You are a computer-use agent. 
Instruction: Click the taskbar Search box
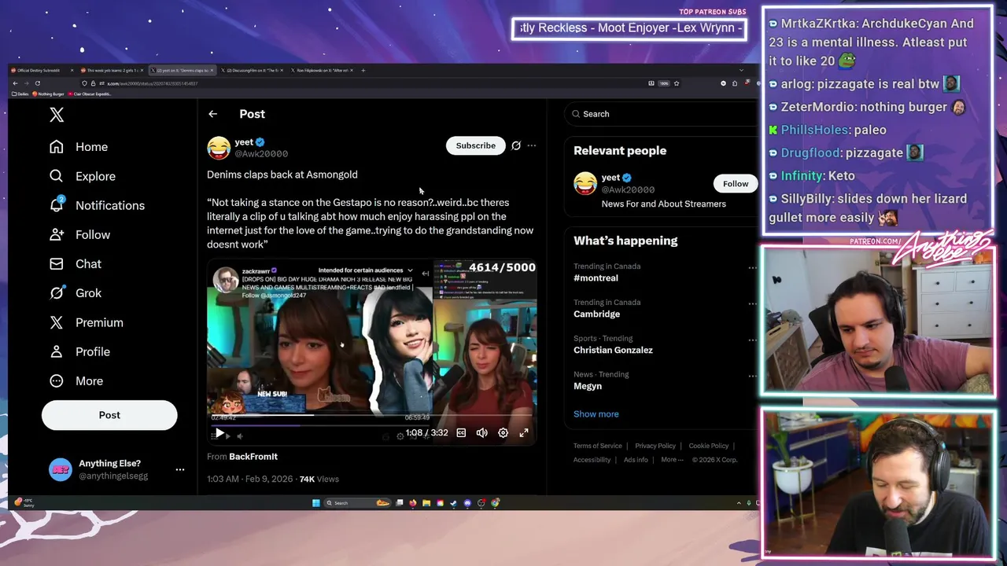[358, 503]
